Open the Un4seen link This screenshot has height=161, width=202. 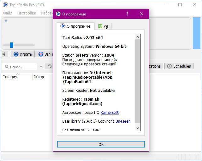tap(123, 121)
